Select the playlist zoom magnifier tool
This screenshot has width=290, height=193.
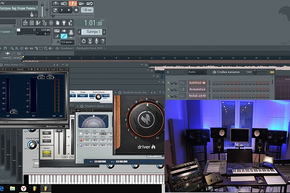(46, 48)
